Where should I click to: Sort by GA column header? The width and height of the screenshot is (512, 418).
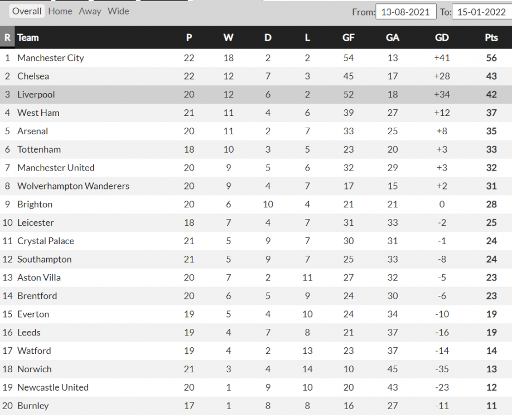point(393,37)
